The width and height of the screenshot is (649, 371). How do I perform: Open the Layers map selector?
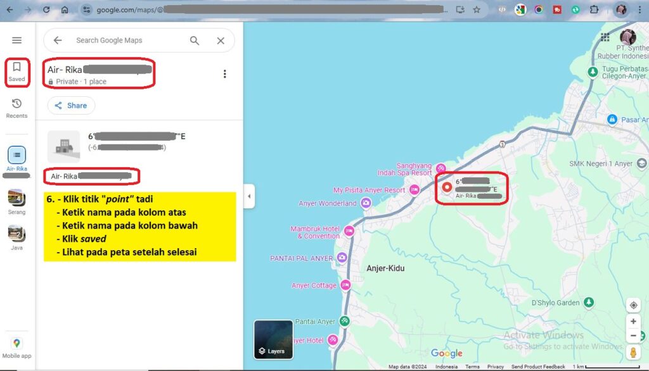[273, 339]
